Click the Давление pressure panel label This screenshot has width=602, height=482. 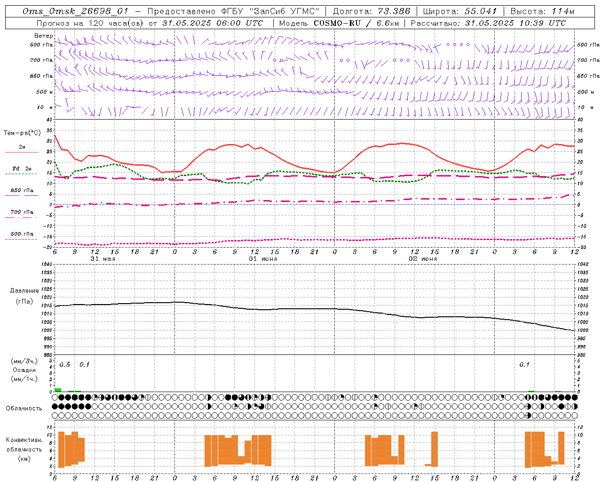pyautogui.click(x=24, y=291)
